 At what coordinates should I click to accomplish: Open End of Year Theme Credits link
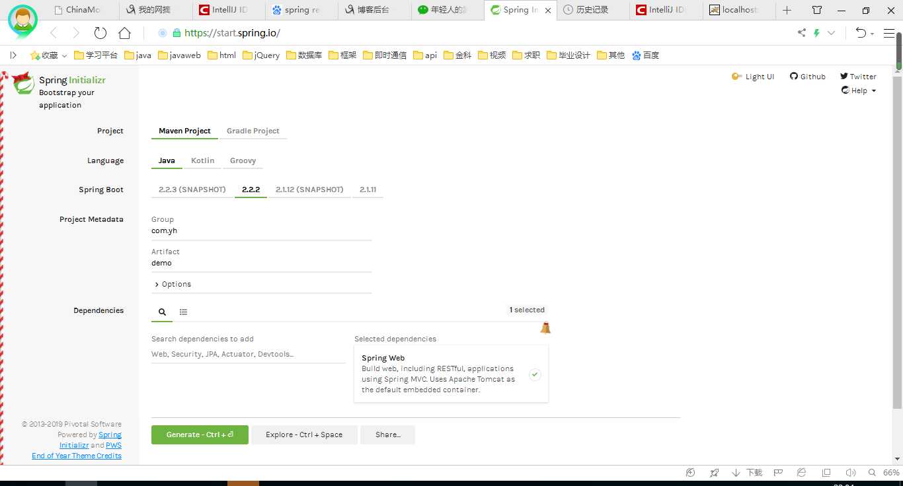coord(77,456)
